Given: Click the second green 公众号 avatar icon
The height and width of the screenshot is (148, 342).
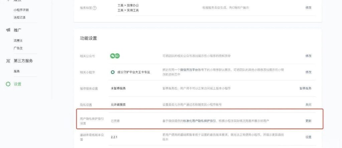Looking at the screenshot, I should [x=117, y=56].
